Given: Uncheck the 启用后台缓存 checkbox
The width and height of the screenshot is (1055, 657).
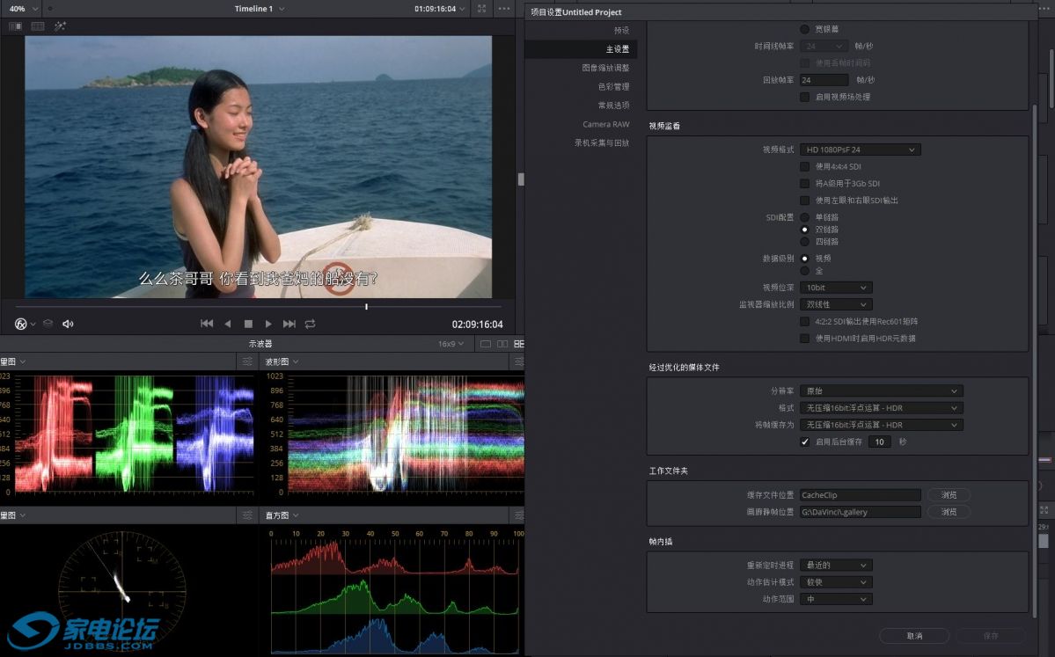Looking at the screenshot, I should 804,442.
